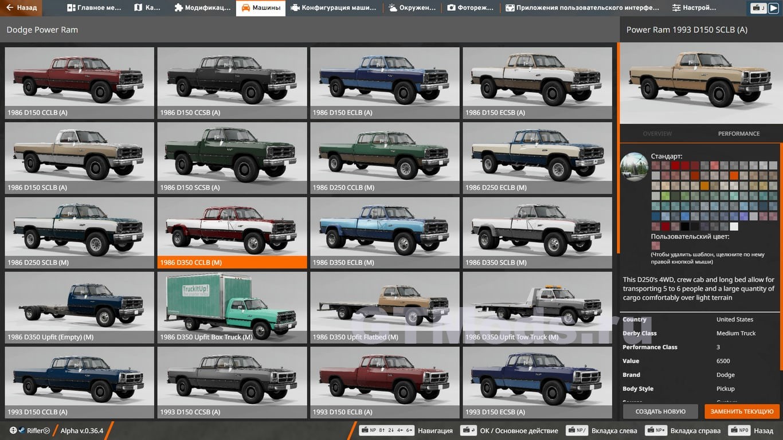The height and width of the screenshot is (440, 783).
Task: Select 1986 D350 SCLB (M) truck
Action: coord(538,233)
